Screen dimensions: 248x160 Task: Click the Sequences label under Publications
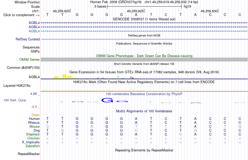(31, 47)
